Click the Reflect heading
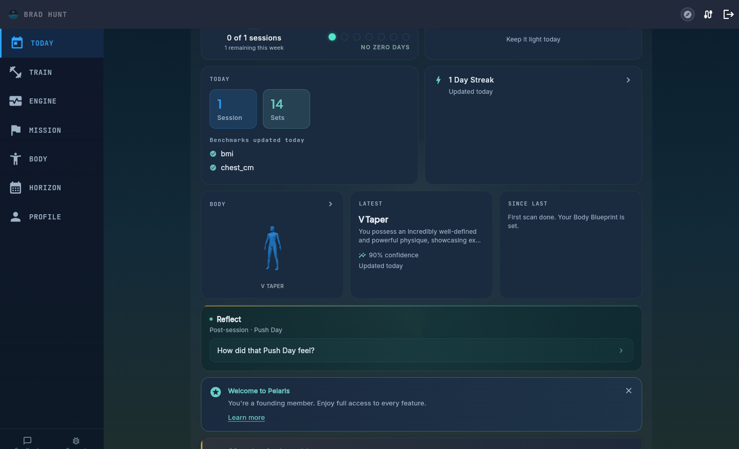The image size is (739, 449). (x=229, y=319)
